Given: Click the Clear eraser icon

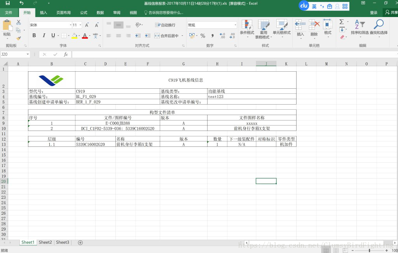Looking at the screenshot, I should pos(342,37).
